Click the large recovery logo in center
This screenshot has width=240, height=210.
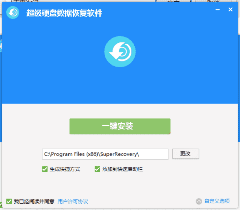point(120,52)
